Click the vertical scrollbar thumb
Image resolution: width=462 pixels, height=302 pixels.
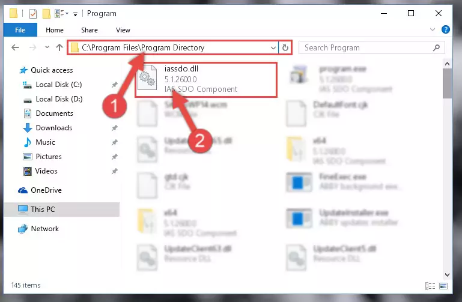447,83
